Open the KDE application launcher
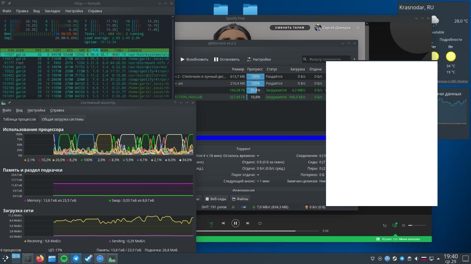Screen dimensions: 471x264 coord(5,258)
